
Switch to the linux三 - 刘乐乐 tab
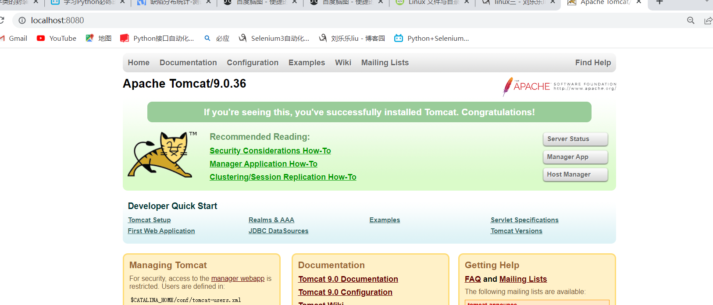[x=518, y=2]
